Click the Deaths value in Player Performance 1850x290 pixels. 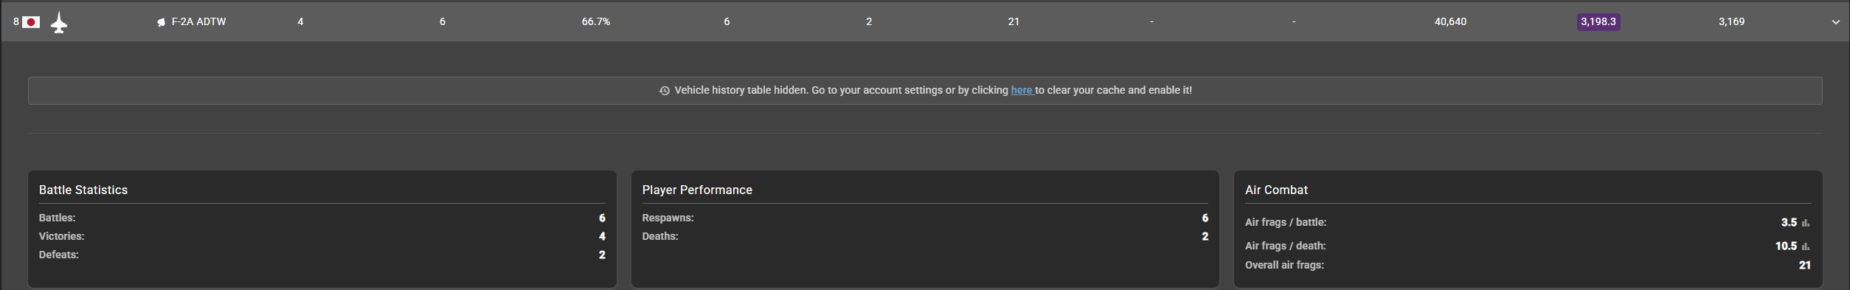click(1205, 236)
